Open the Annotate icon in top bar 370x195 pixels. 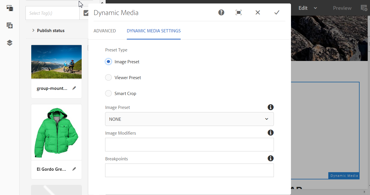364,8
